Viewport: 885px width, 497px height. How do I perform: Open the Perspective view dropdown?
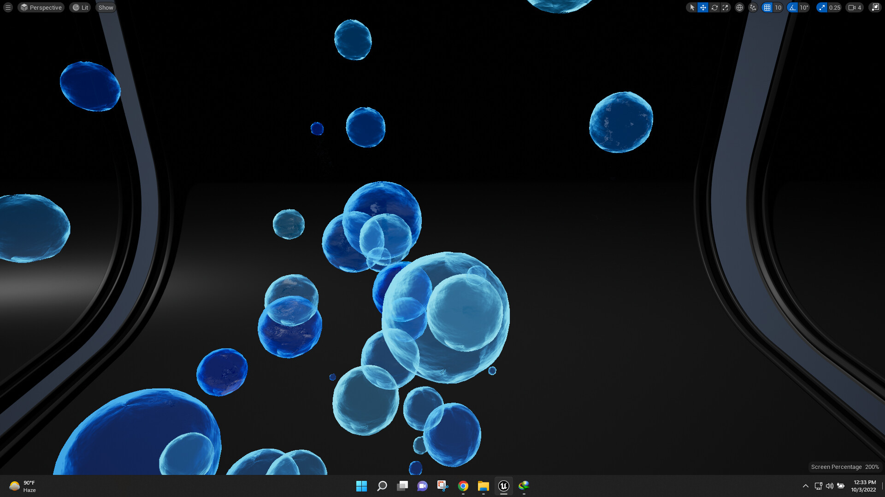[x=41, y=7]
